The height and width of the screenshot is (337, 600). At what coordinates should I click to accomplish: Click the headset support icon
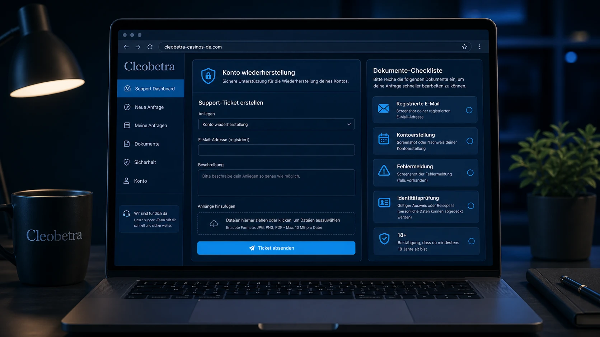pyautogui.click(x=126, y=214)
